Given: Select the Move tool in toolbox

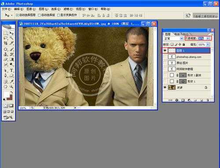Looking at the screenshot, I should point(11,33).
